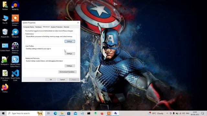Select the Firefox desktop shortcut
This screenshot has width=207, height=116.
pyautogui.click(x=5, y=88)
